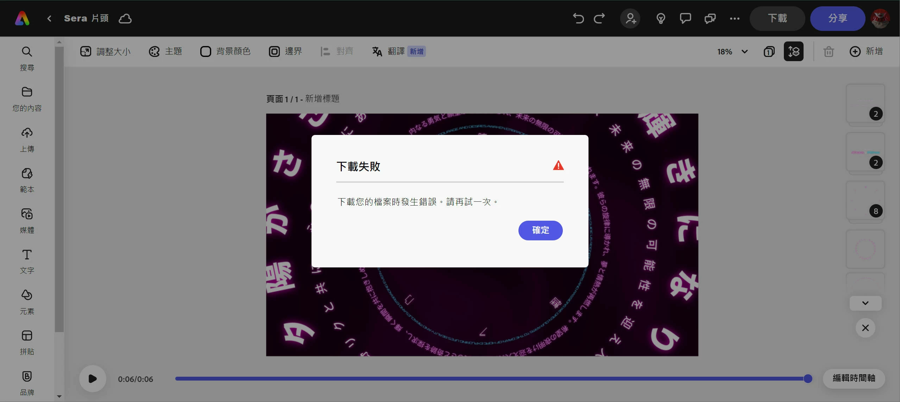The height and width of the screenshot is (402, 900).
Task: Open the comments speech bubble icon
Action: pos(685,18)
